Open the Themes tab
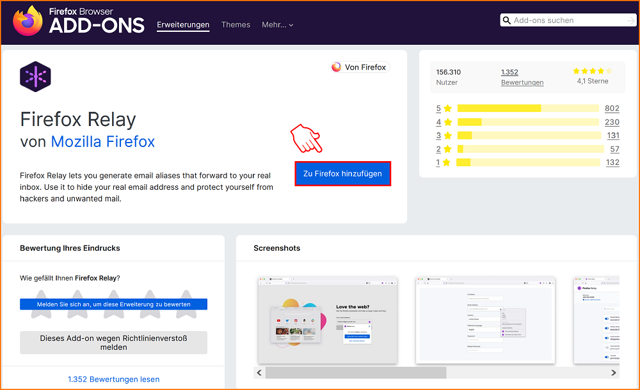 coord(236,24)
